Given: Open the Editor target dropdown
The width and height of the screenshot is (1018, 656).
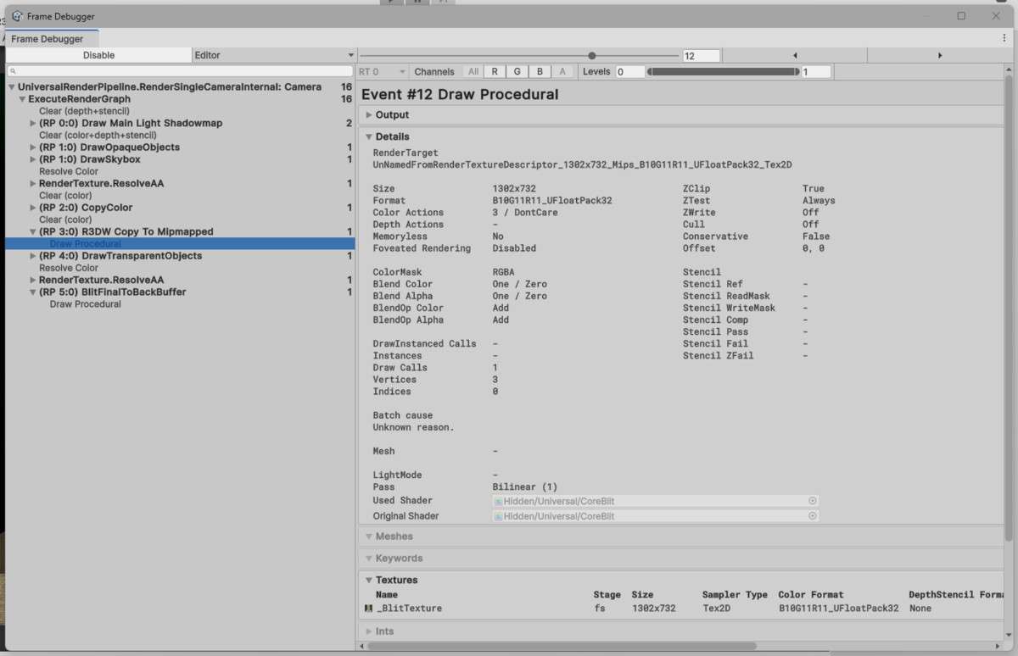Looking at the screenshot, I should coord(274,55).
